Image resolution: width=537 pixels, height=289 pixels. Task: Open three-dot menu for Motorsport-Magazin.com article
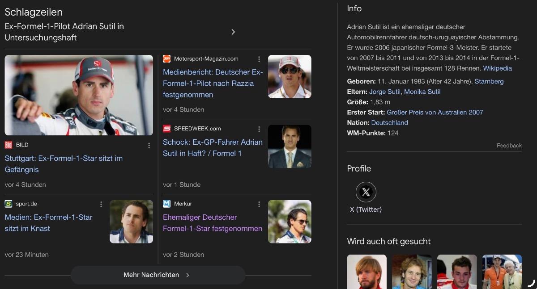point(259,59)
